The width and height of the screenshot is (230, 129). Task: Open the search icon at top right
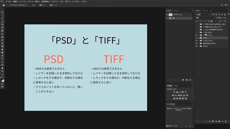[222, 5]
